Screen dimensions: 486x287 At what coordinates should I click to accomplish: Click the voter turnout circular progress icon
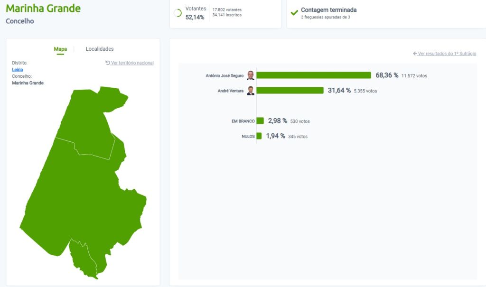tap(178, 13)
